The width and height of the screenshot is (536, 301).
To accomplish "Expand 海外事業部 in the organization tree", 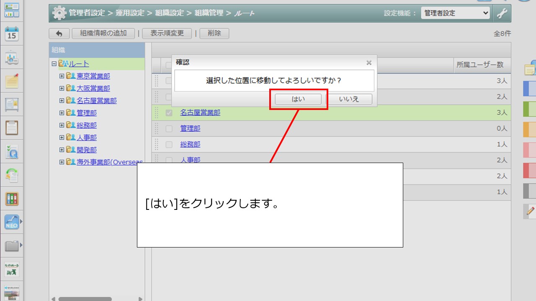I will click(x=62, y=162).
